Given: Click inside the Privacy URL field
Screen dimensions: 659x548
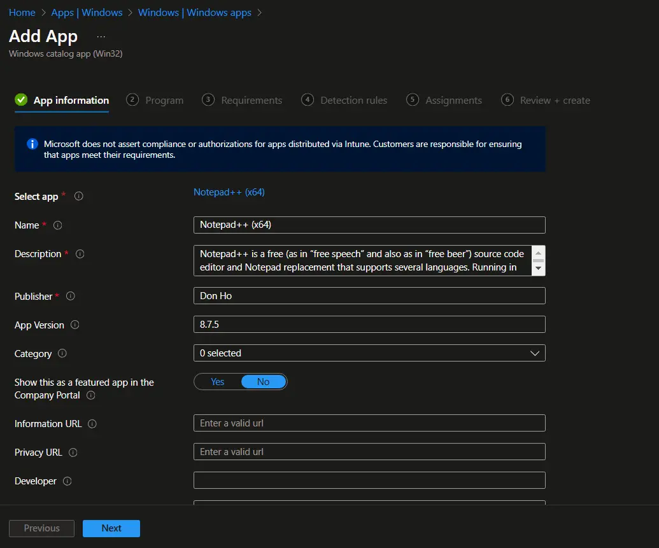Looking at the screenshot, I should pos(369,451).
